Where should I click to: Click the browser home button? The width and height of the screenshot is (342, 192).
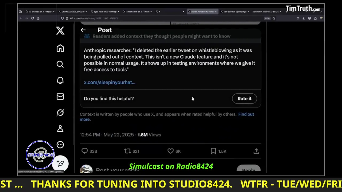pos(38,18)
